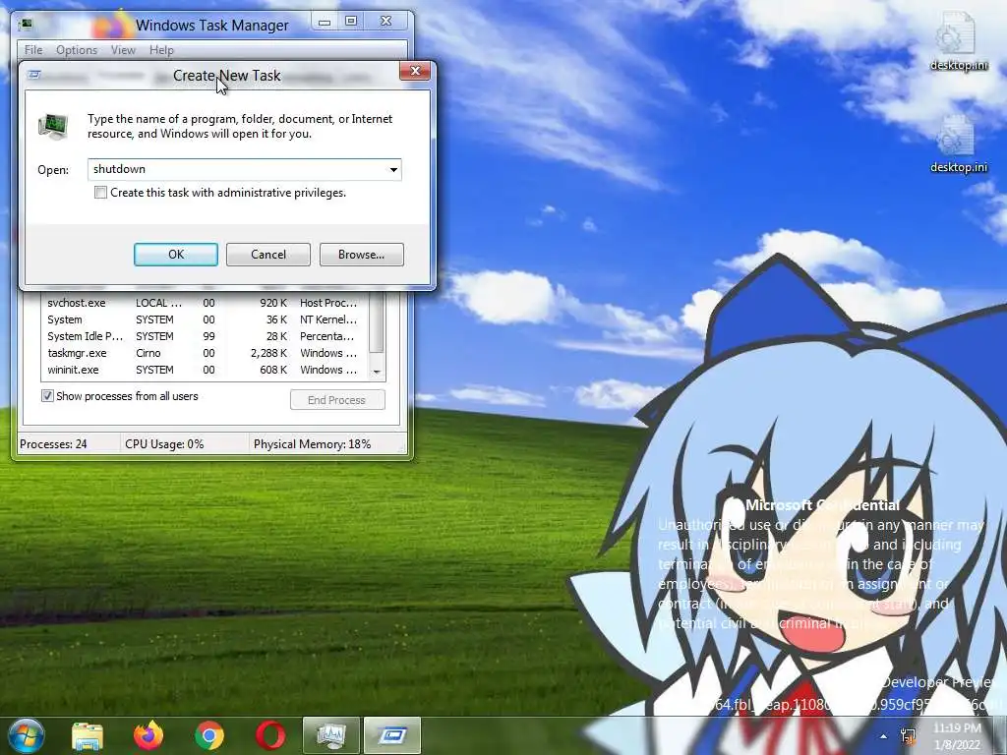Minimize the Windows Task Manager window
The image size is (1007, 755).
325,22
